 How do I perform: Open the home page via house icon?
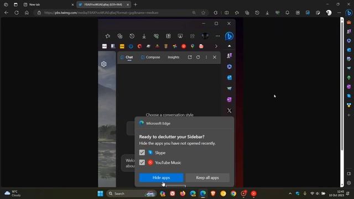click(x=27, y=13)
